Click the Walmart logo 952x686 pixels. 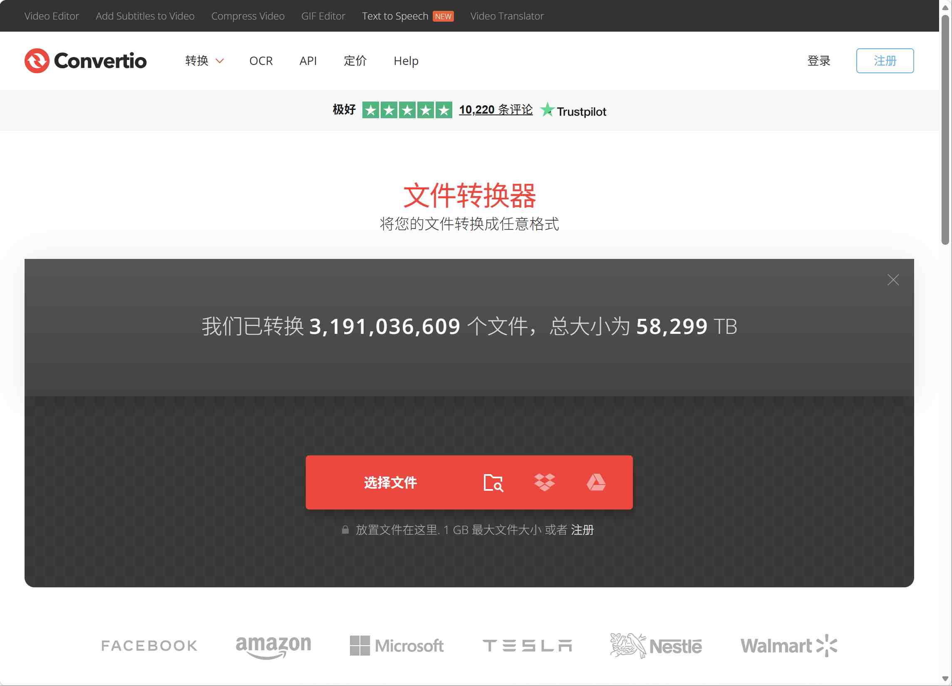pos(789,646)
